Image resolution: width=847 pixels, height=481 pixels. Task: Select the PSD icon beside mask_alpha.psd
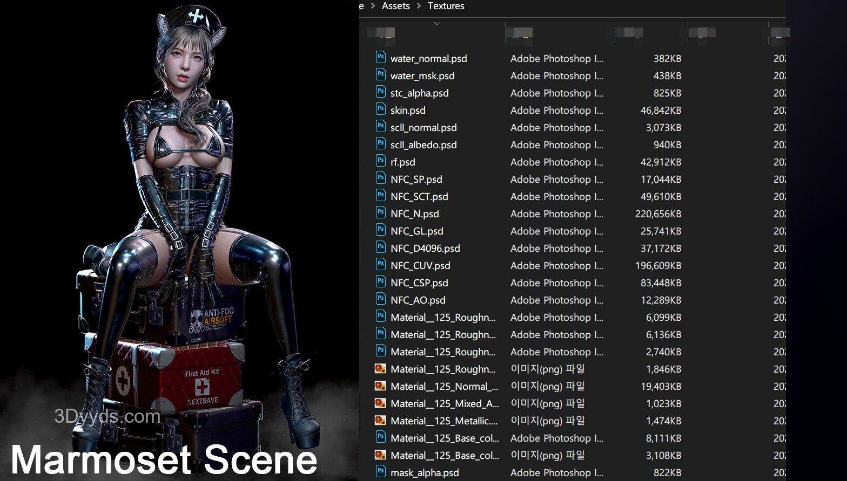tap(380, 472)
